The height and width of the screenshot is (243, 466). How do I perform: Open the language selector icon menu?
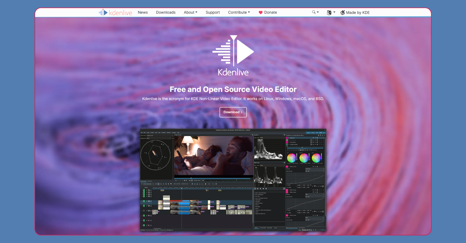(x=331, y=13)
